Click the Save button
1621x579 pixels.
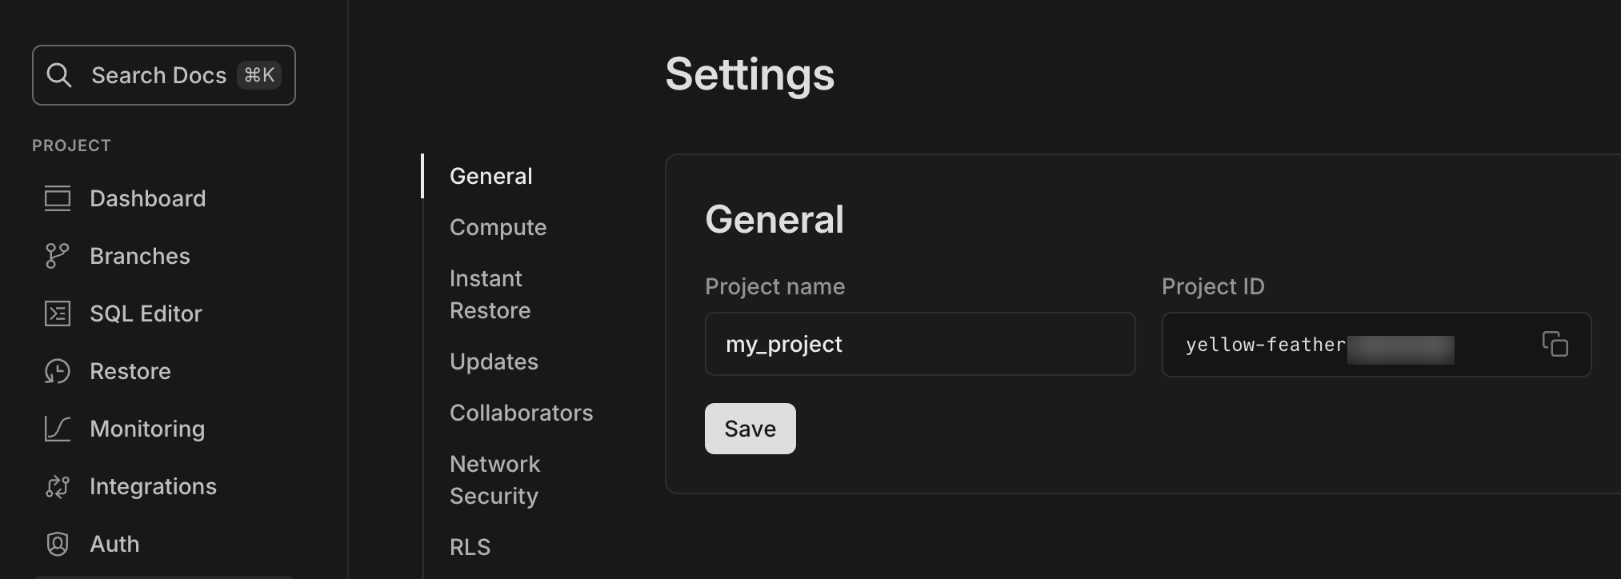click(x=750, y=429)
